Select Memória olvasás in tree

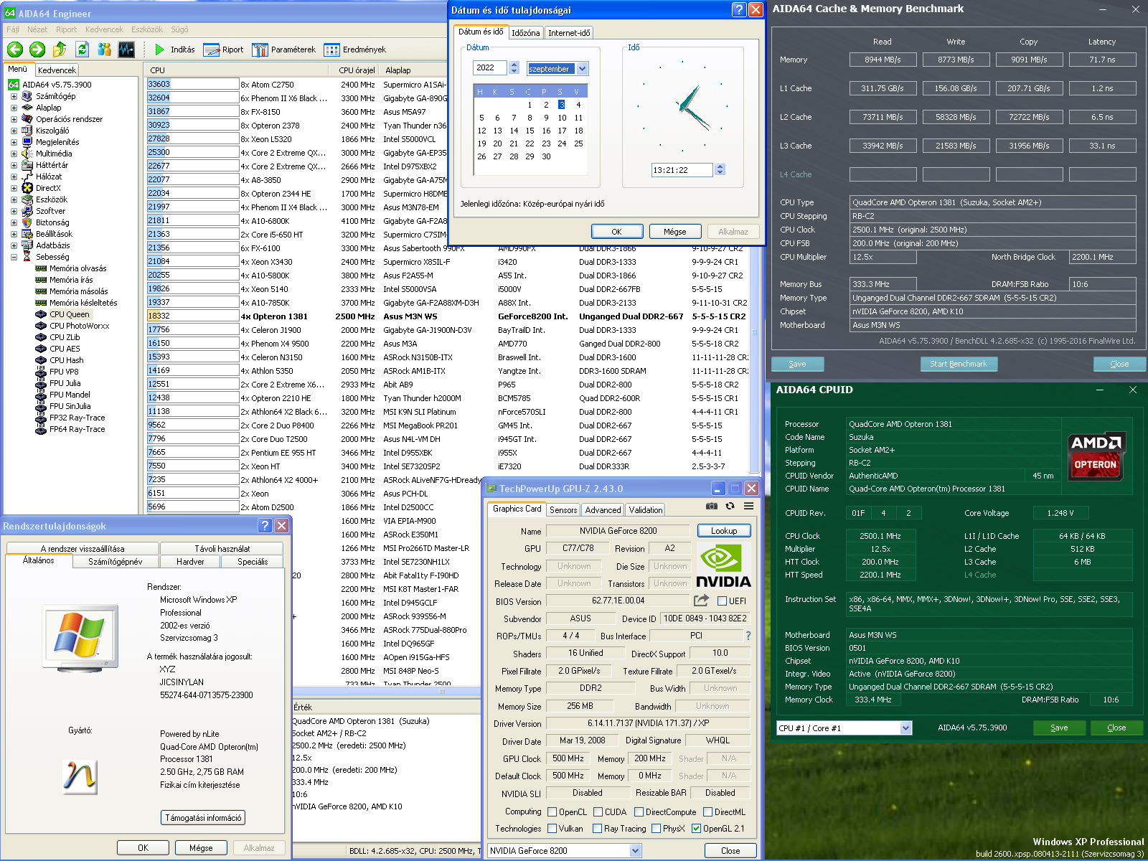(x=77, y=268)
